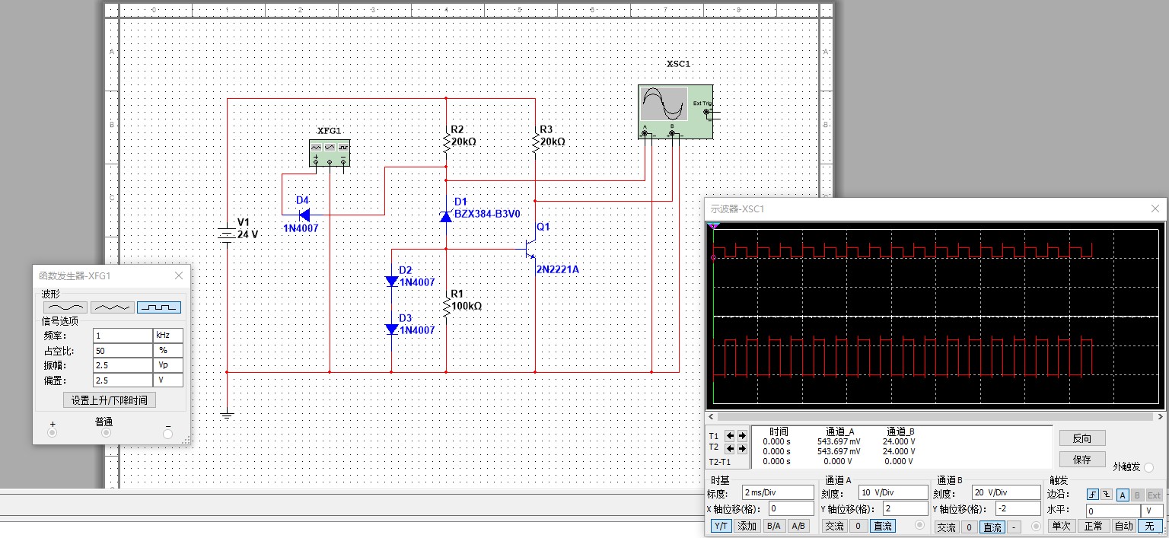
Task: Select falling edge trigger icon
Action: click(x=1107, y=495)
